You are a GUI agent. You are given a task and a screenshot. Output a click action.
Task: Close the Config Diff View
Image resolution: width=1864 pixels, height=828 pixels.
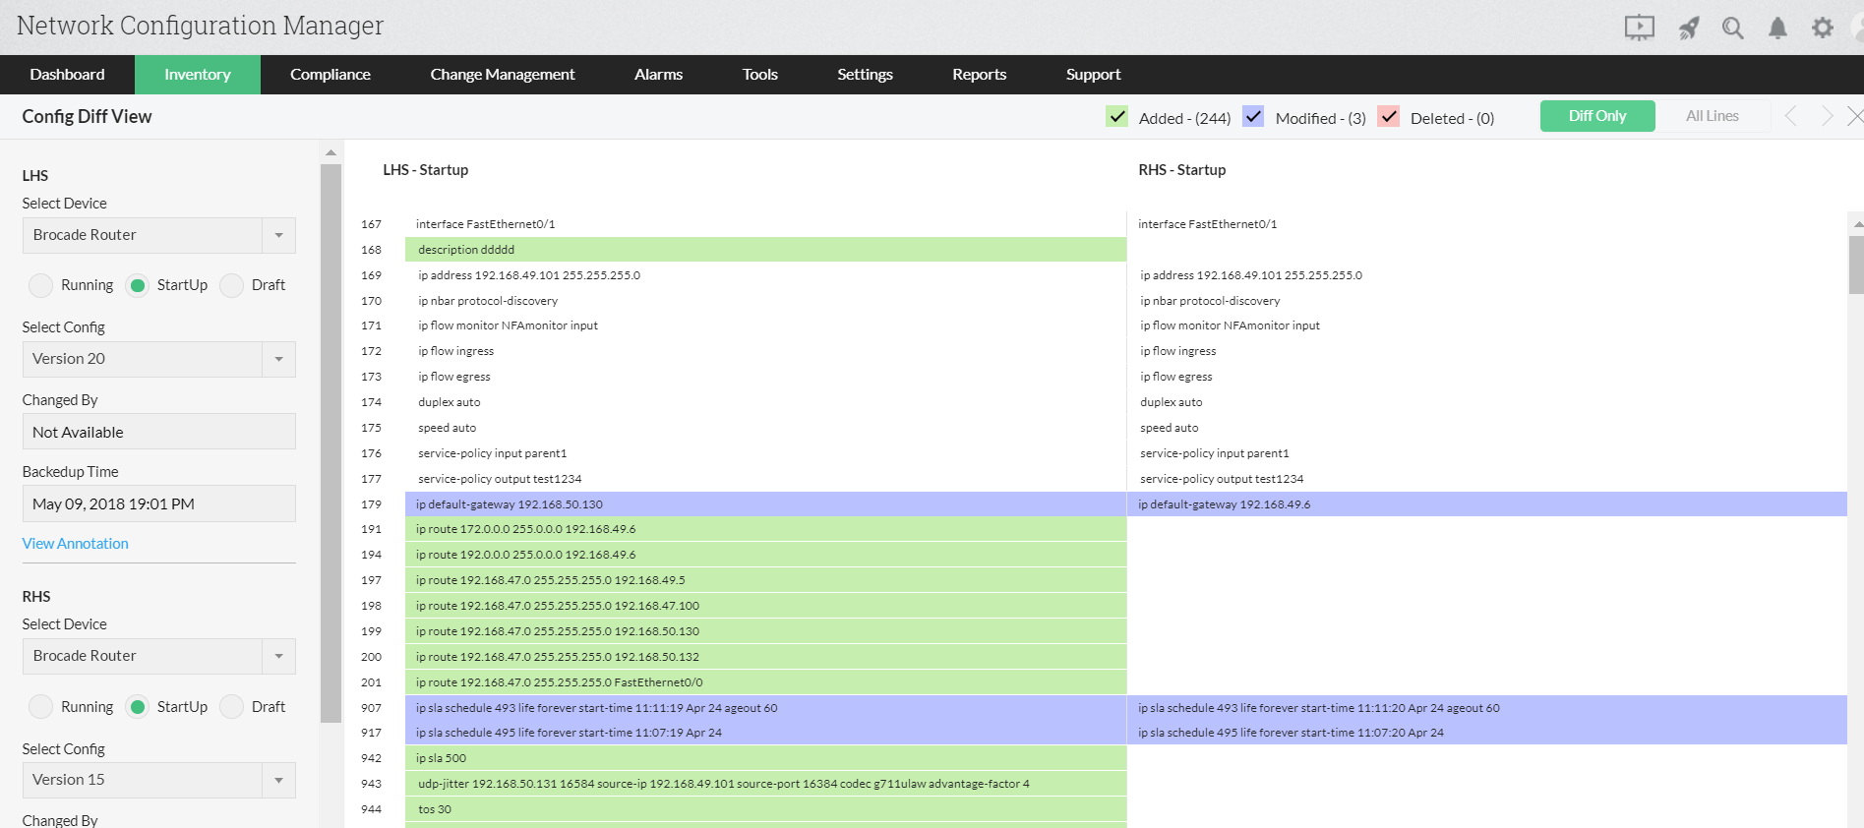tap(1855, 116)
